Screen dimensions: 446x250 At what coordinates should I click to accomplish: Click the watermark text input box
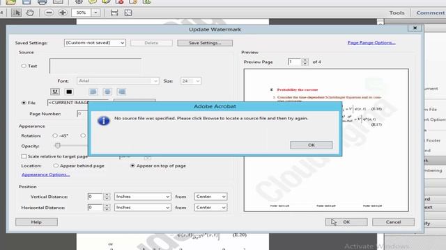tap(95, 66)
